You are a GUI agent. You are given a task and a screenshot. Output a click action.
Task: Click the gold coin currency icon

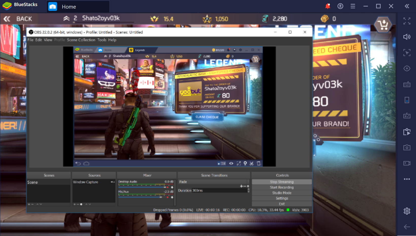coord(325,19)
